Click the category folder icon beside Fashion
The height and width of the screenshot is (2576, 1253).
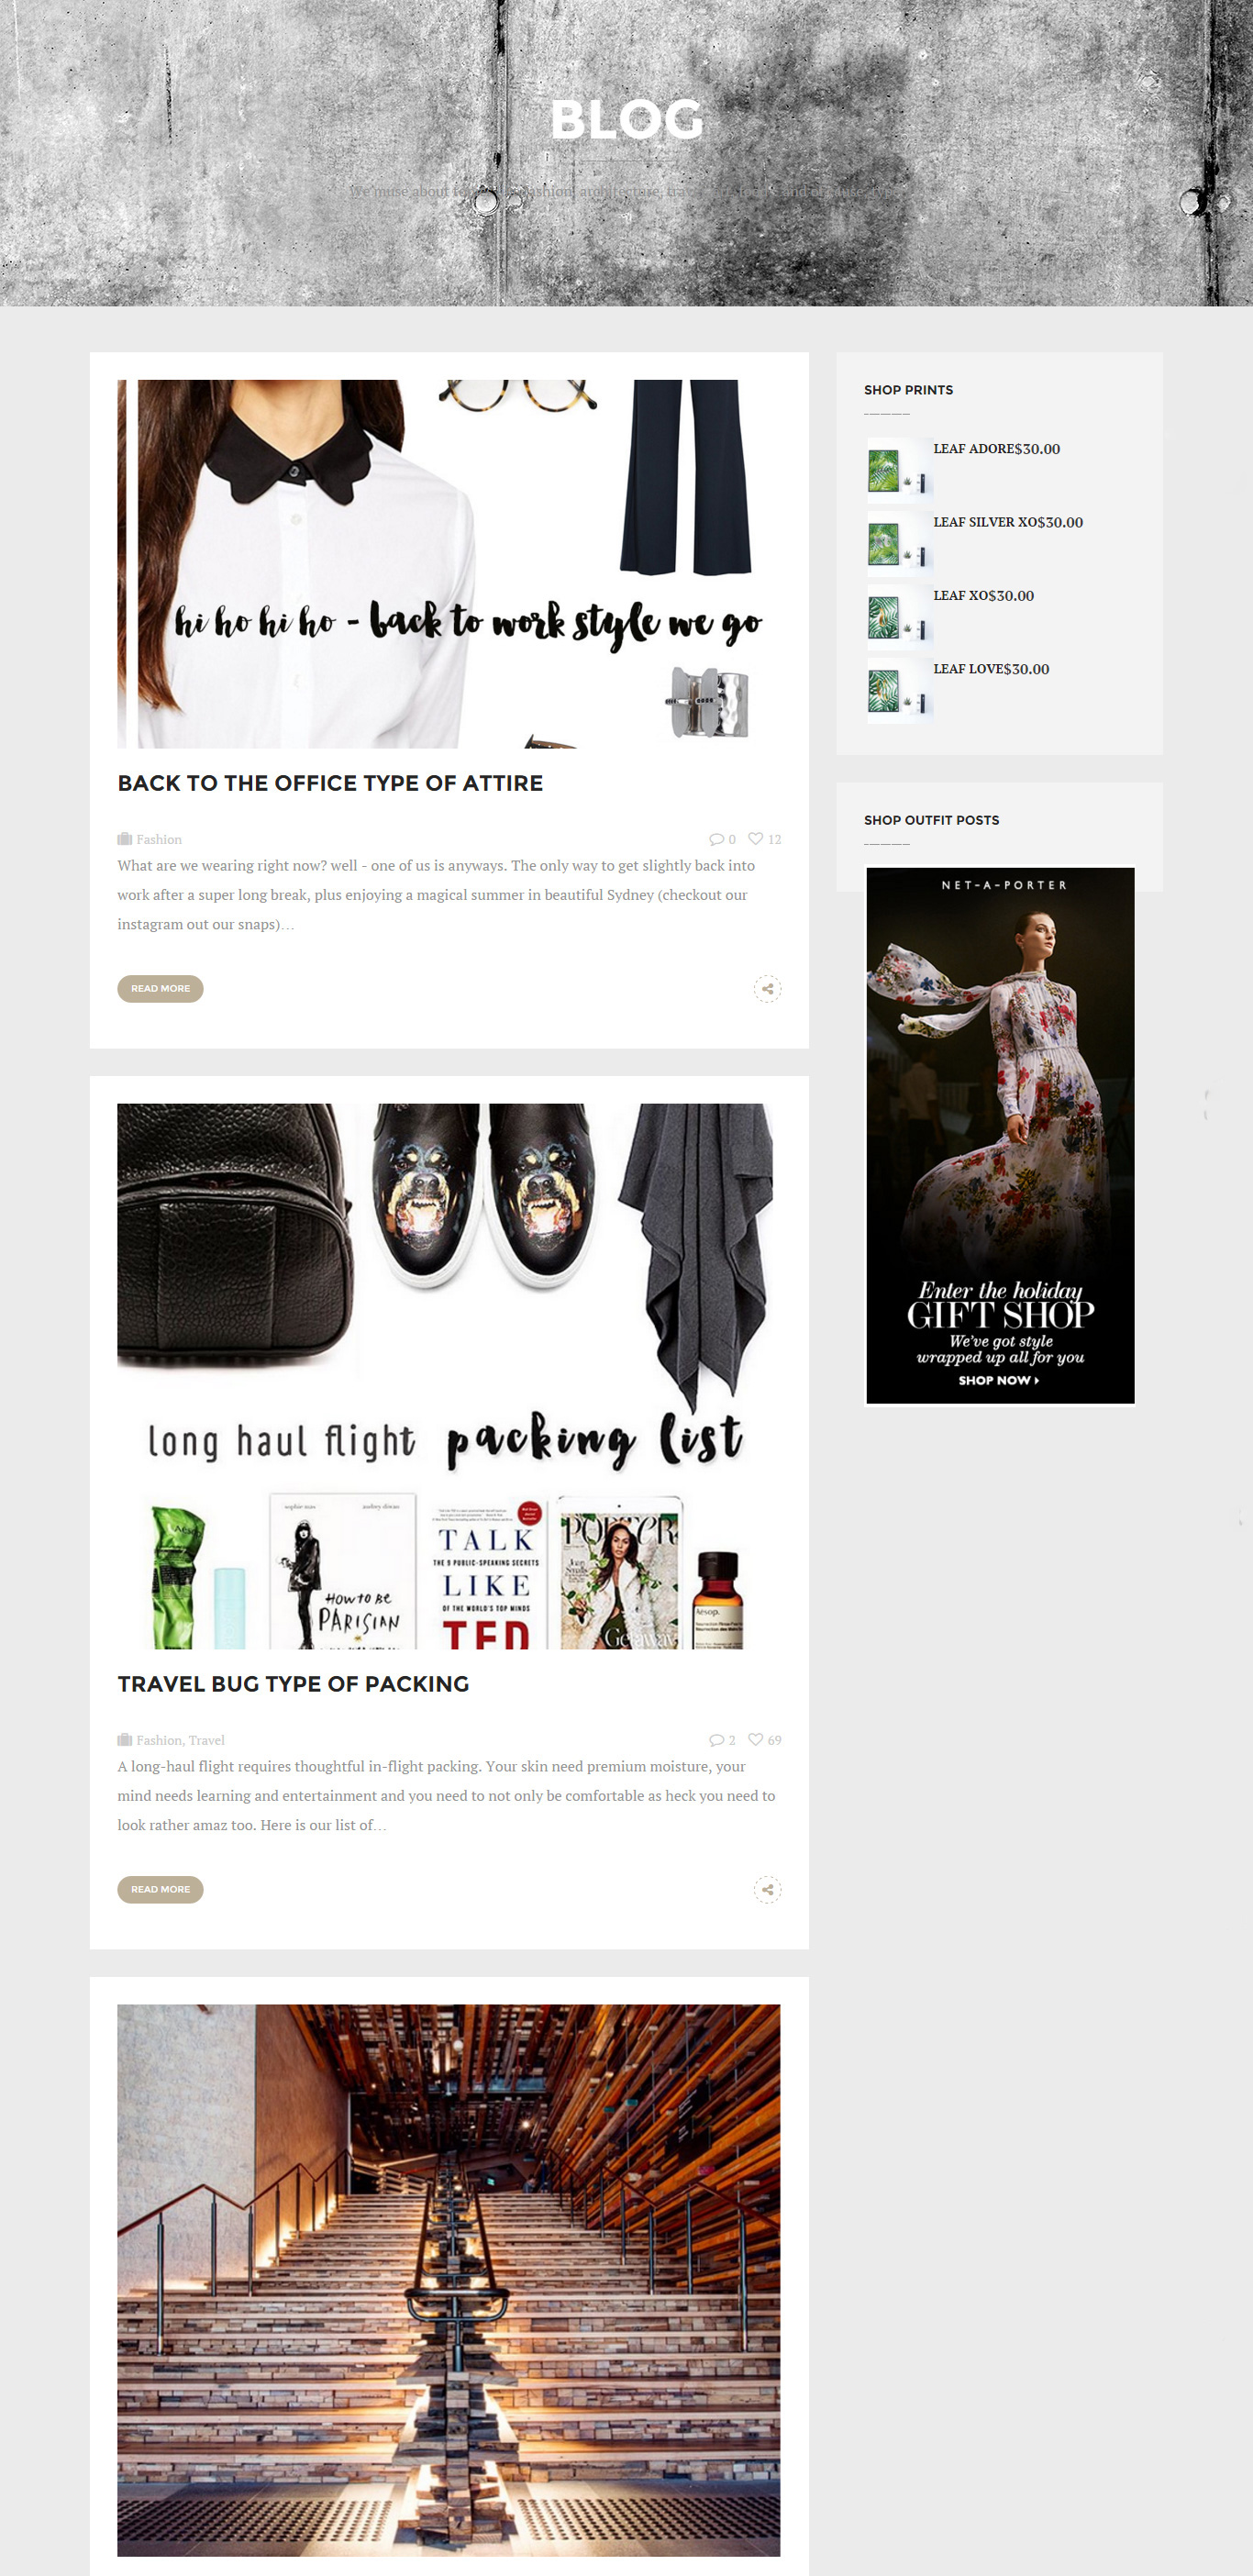click(x=125, y=839)
